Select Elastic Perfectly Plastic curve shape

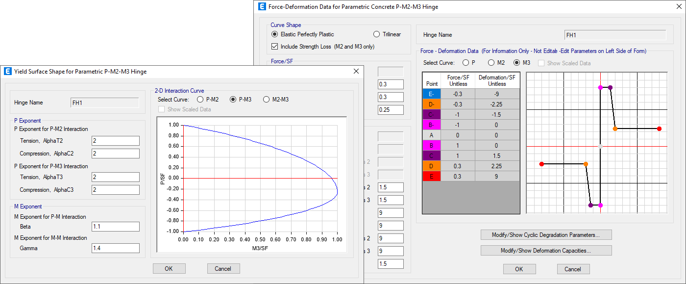[274, 34]
